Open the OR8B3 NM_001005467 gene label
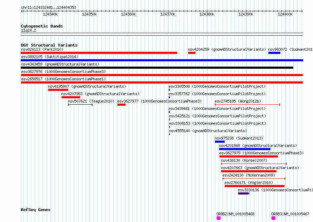Screen dimensions: 313x222 [x=290, y=214]
